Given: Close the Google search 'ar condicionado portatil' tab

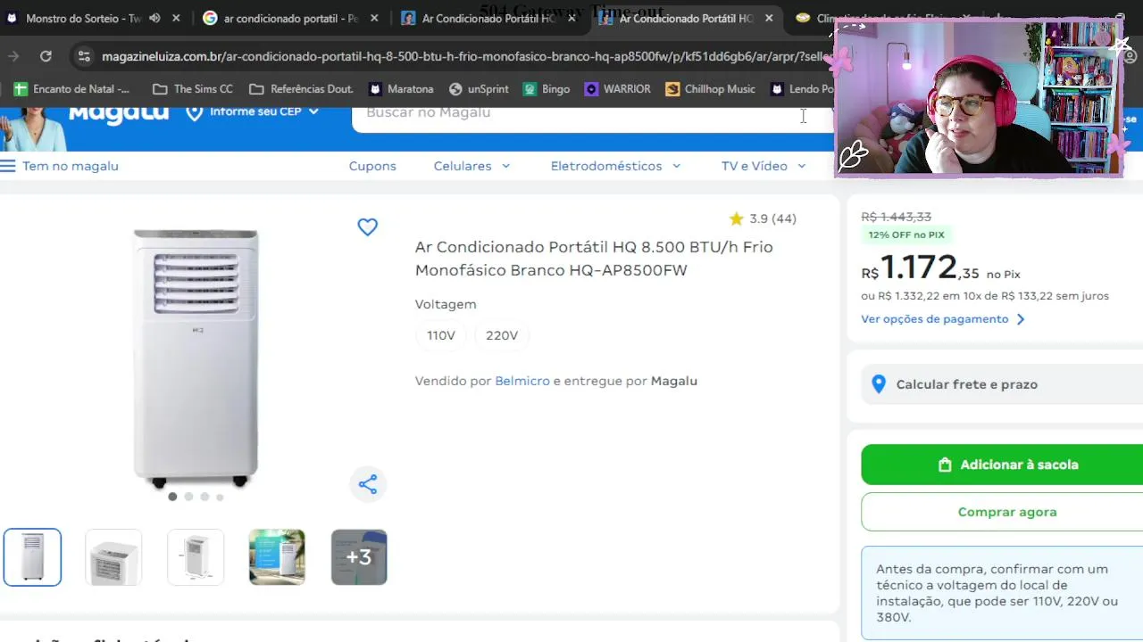Looking at the screenshot, I should (x=374, y=18).
